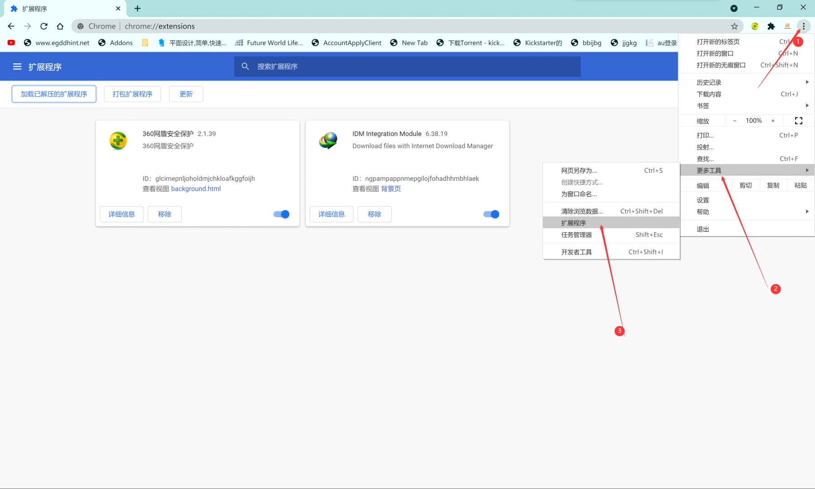
Task: Select 打开新的标签页 from the menu
Action: click(x=747, y=42)
